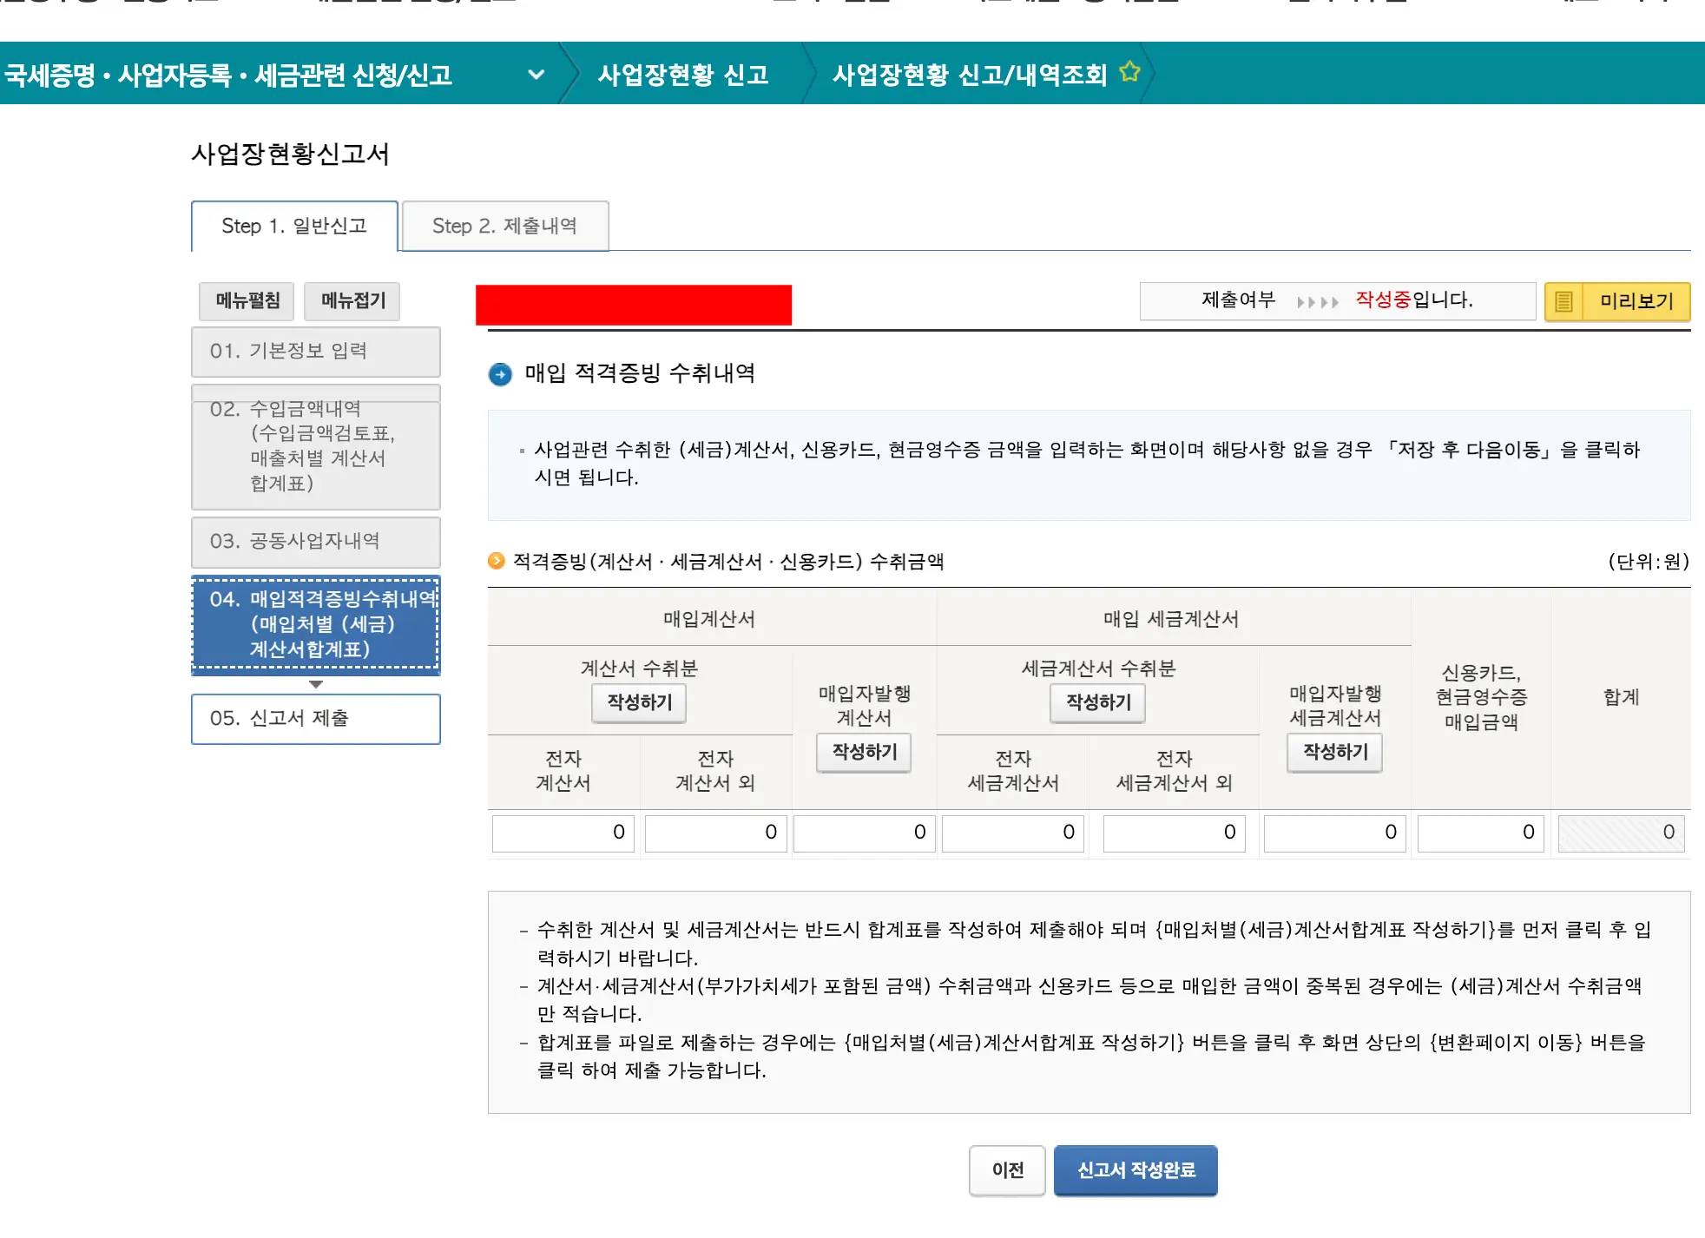Click the 신용카드·현금영수증 매입금액 input field
The image size is (1705, 1238).
(1480, 833)
